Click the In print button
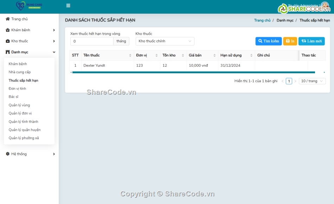This screenshot has width=334, height=204. 290,41
